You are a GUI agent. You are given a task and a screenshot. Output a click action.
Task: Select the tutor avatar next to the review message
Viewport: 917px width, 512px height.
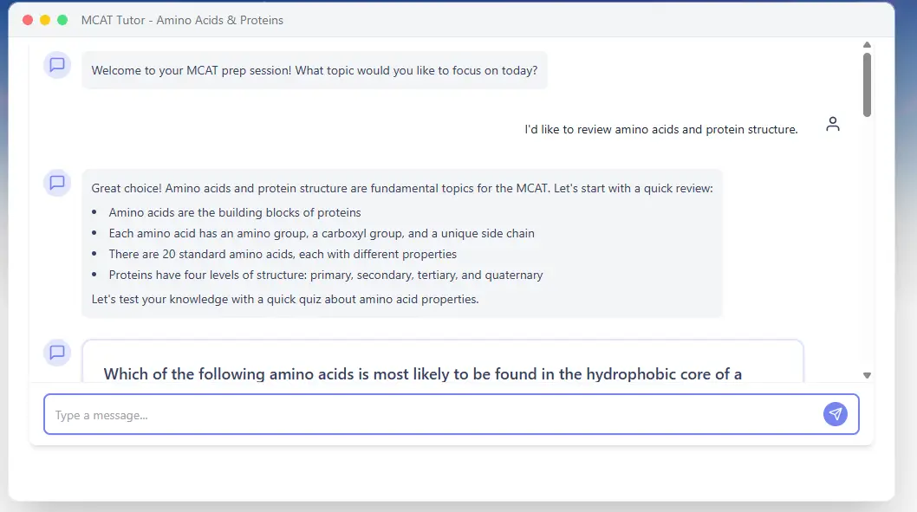56,183
